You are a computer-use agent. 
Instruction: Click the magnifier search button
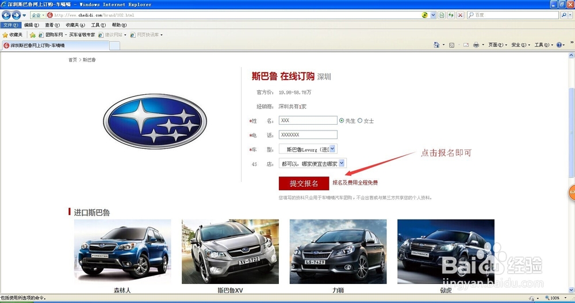coord(564,15)
